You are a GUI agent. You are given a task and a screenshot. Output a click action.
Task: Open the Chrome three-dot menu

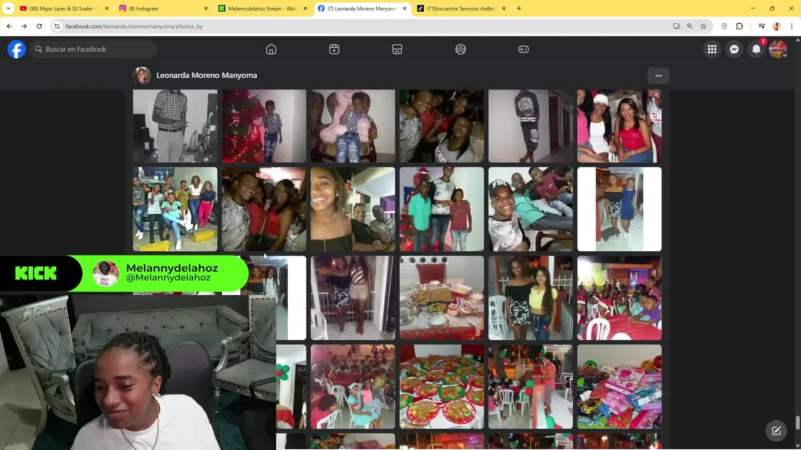(792, 26)
